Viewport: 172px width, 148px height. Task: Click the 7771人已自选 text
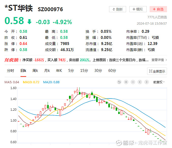pyautogui.click(x=157, y=17)
